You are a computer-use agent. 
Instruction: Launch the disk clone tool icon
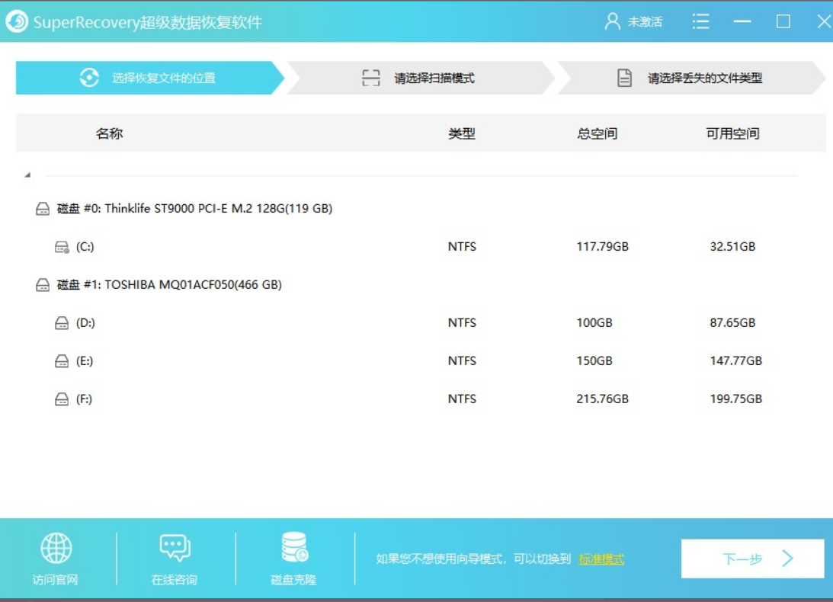[294, 549]
